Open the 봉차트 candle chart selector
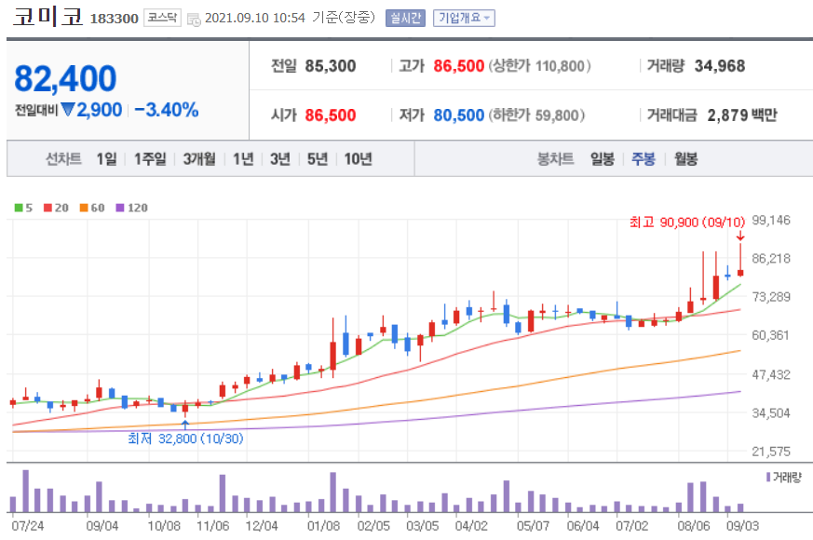 [x=554, y=158]
